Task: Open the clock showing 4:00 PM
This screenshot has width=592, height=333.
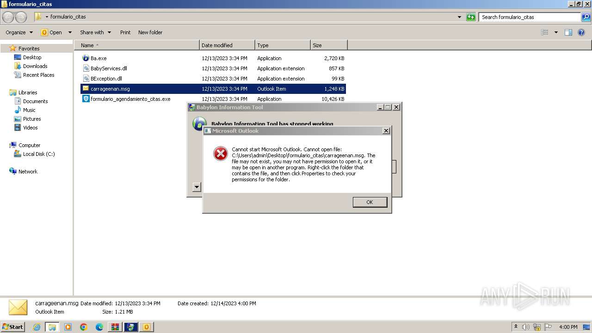Action: click(x=568, y=327)
